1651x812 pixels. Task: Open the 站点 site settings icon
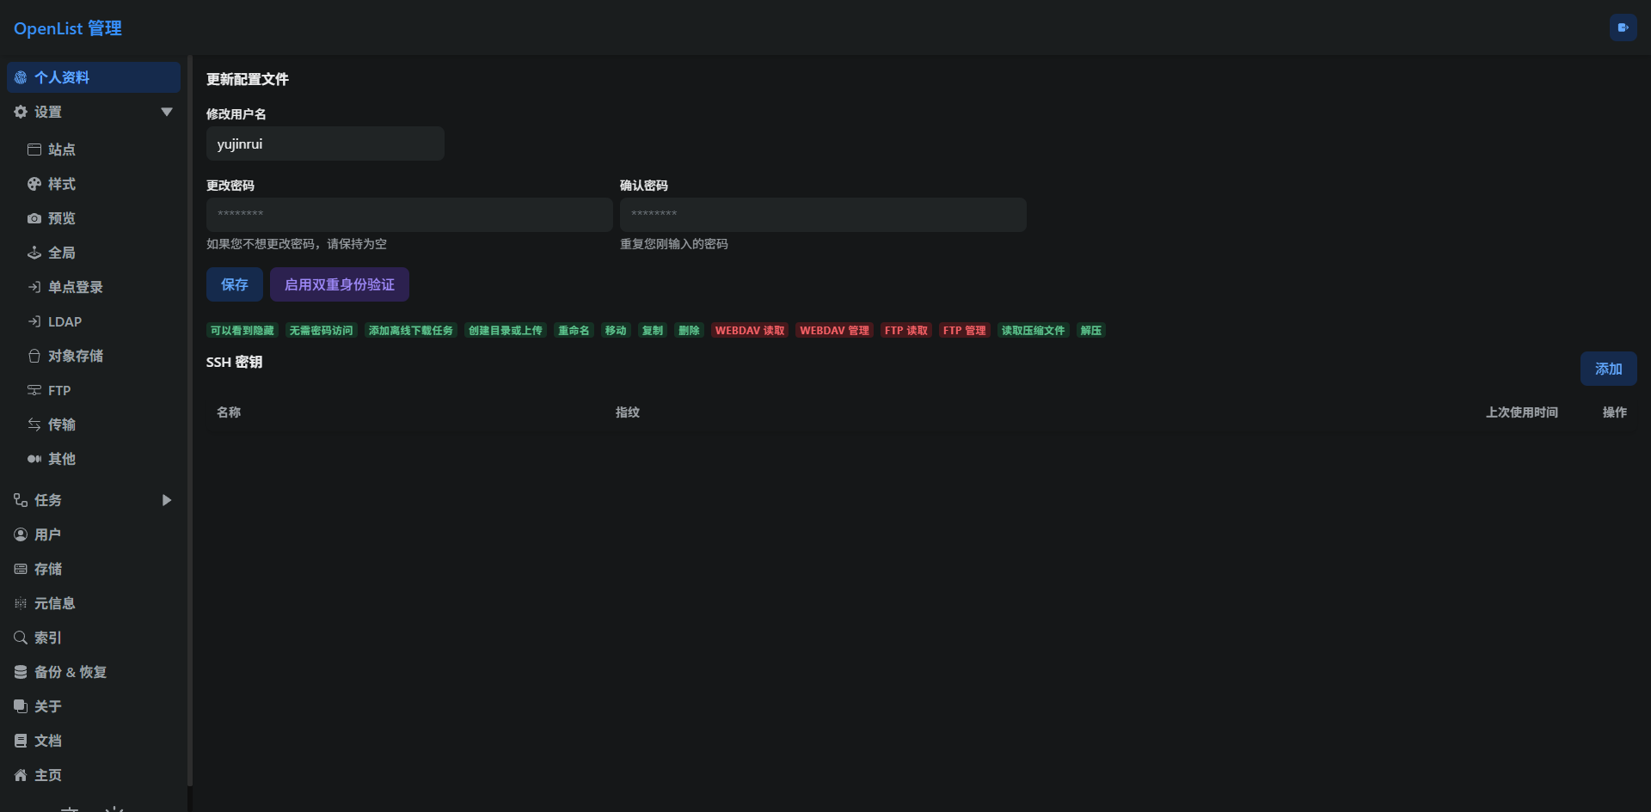pyautogui.click(x=34, y=150)
